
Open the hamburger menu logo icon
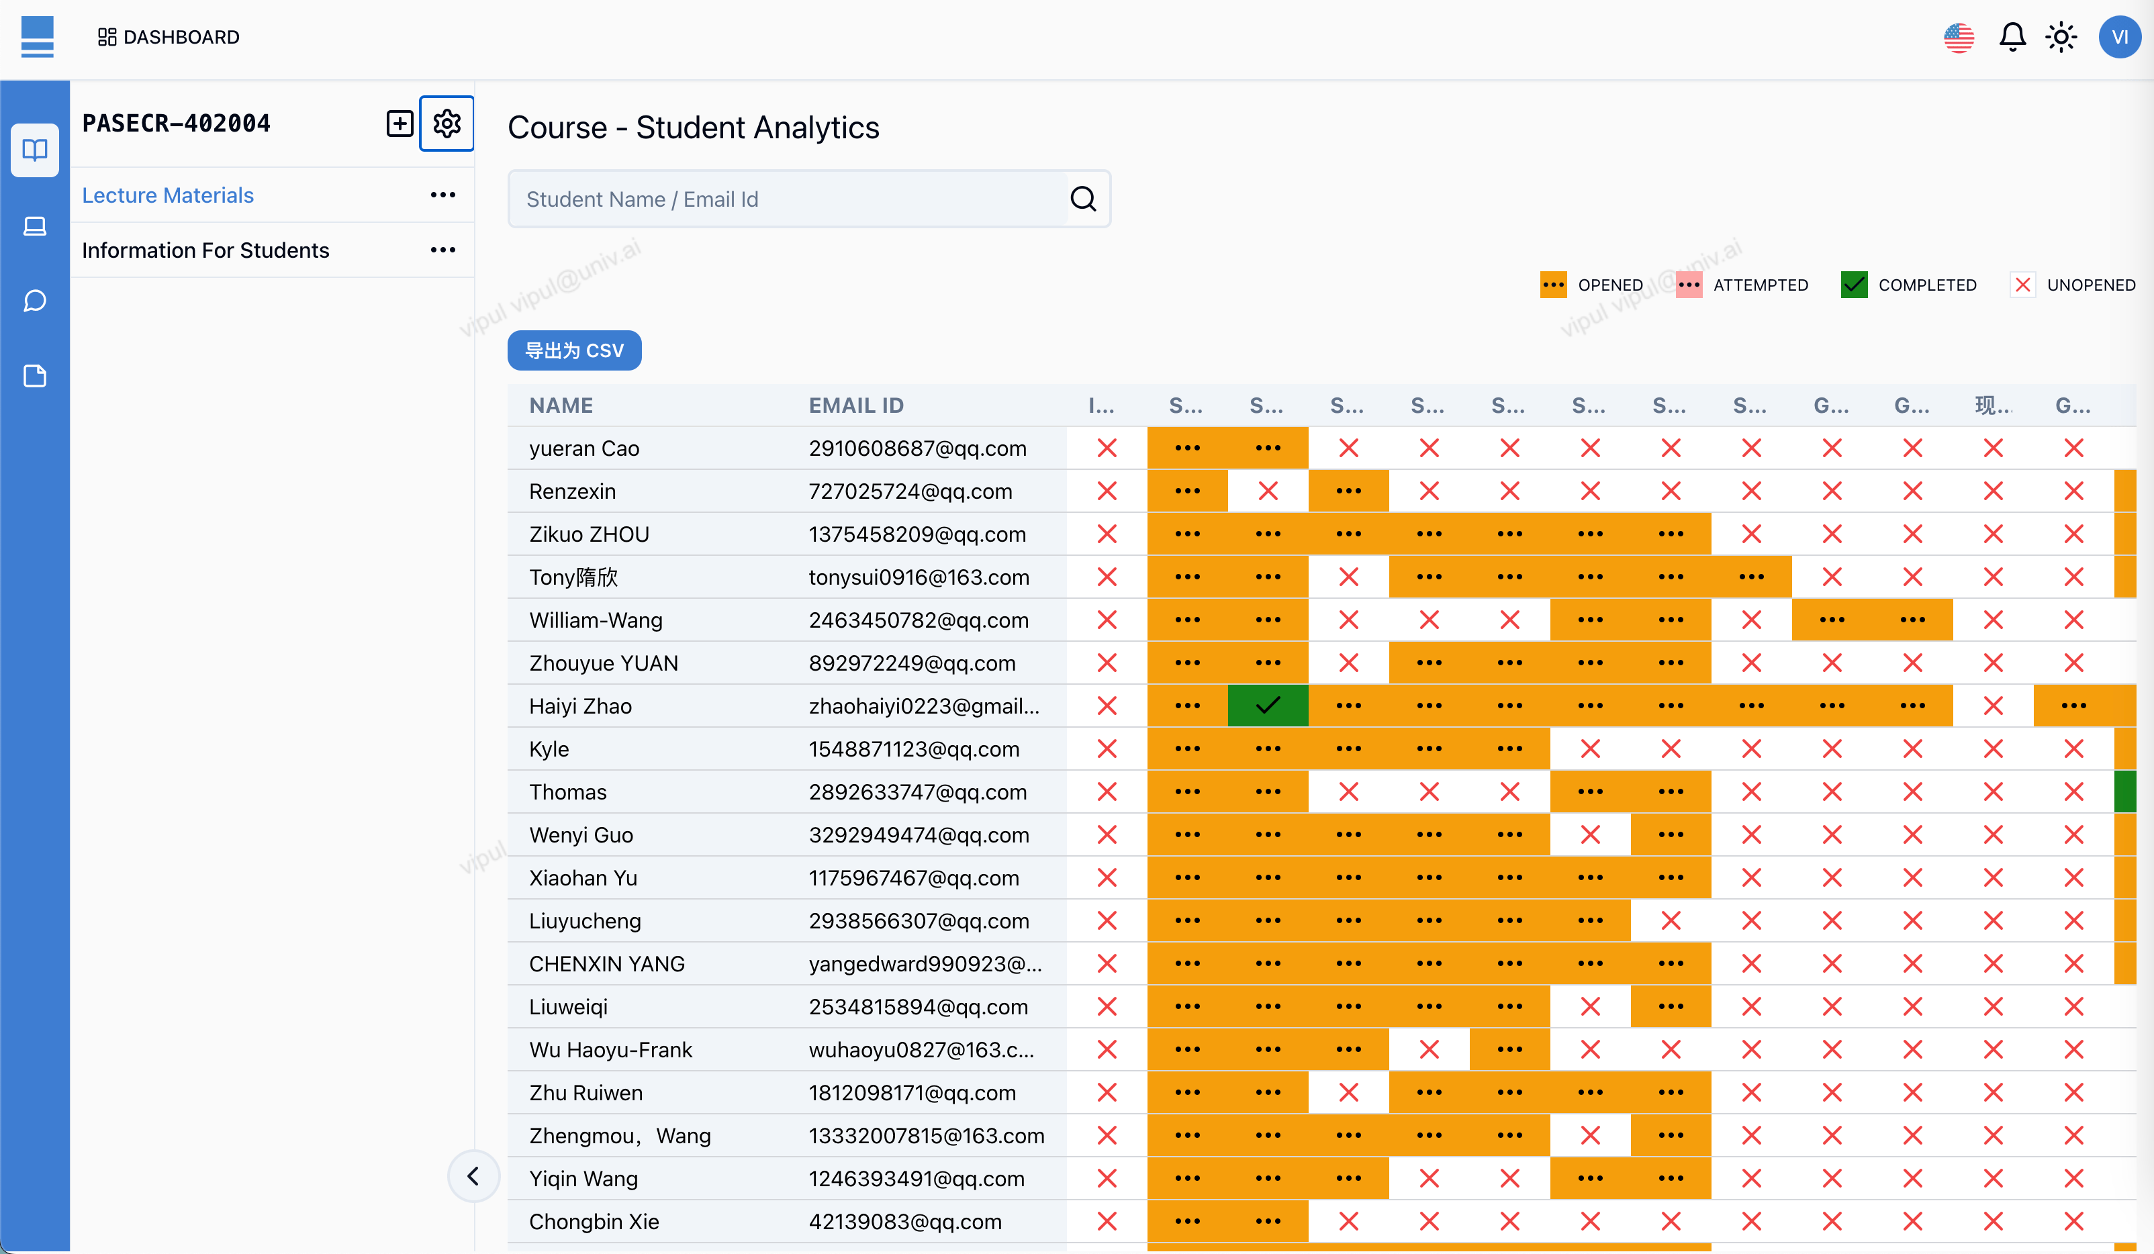tap(37, 37)
